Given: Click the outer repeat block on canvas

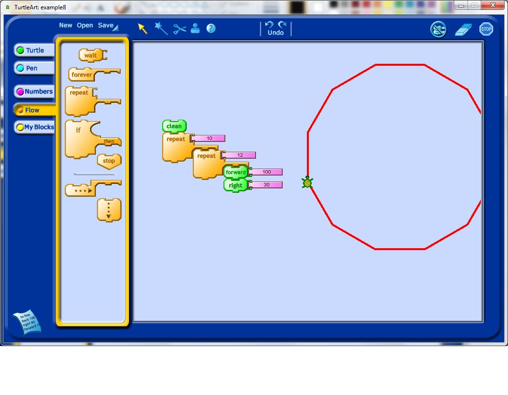Looking at the screenshot, I should coord(176,147).
